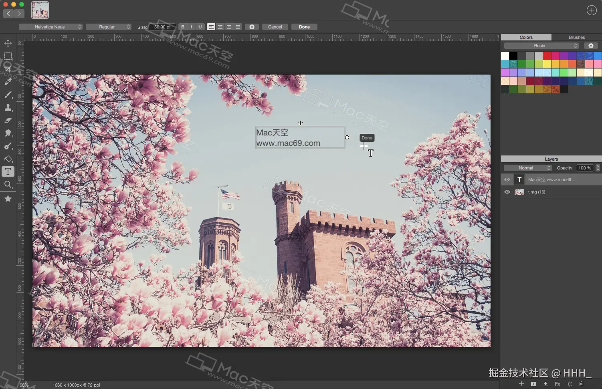Screen dimensions: 602x389
Task: Select the Paint Bucket fill tool
Action: click(8, 159)
